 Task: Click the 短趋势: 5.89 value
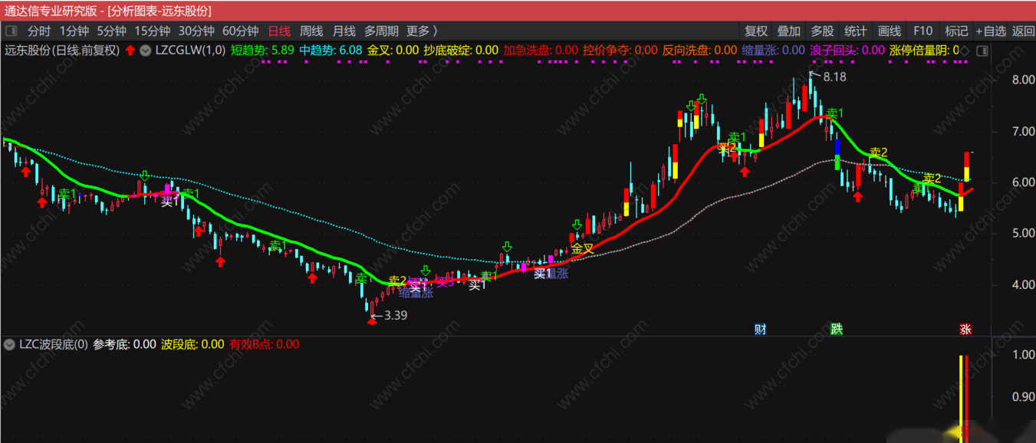pyautogui.click(x=262, y=51)
